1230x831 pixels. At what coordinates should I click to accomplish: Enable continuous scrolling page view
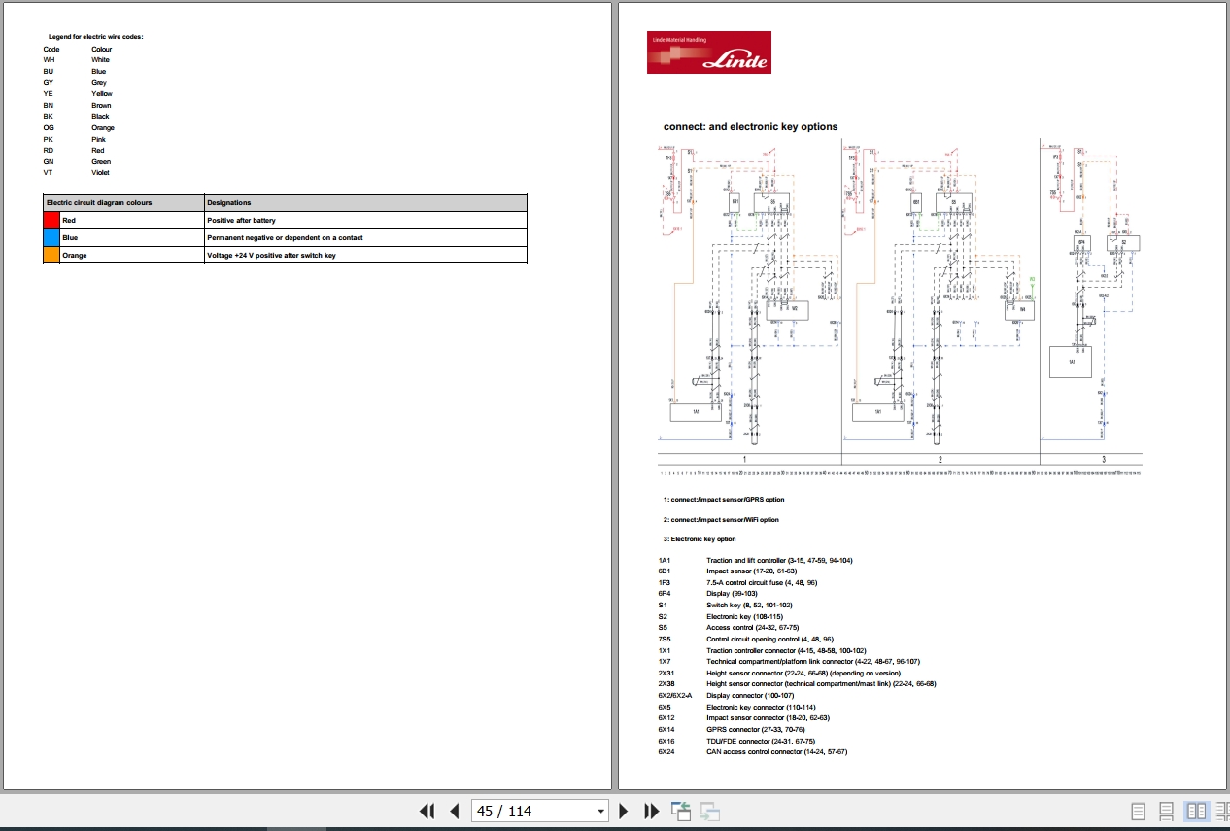[1167, 811]
